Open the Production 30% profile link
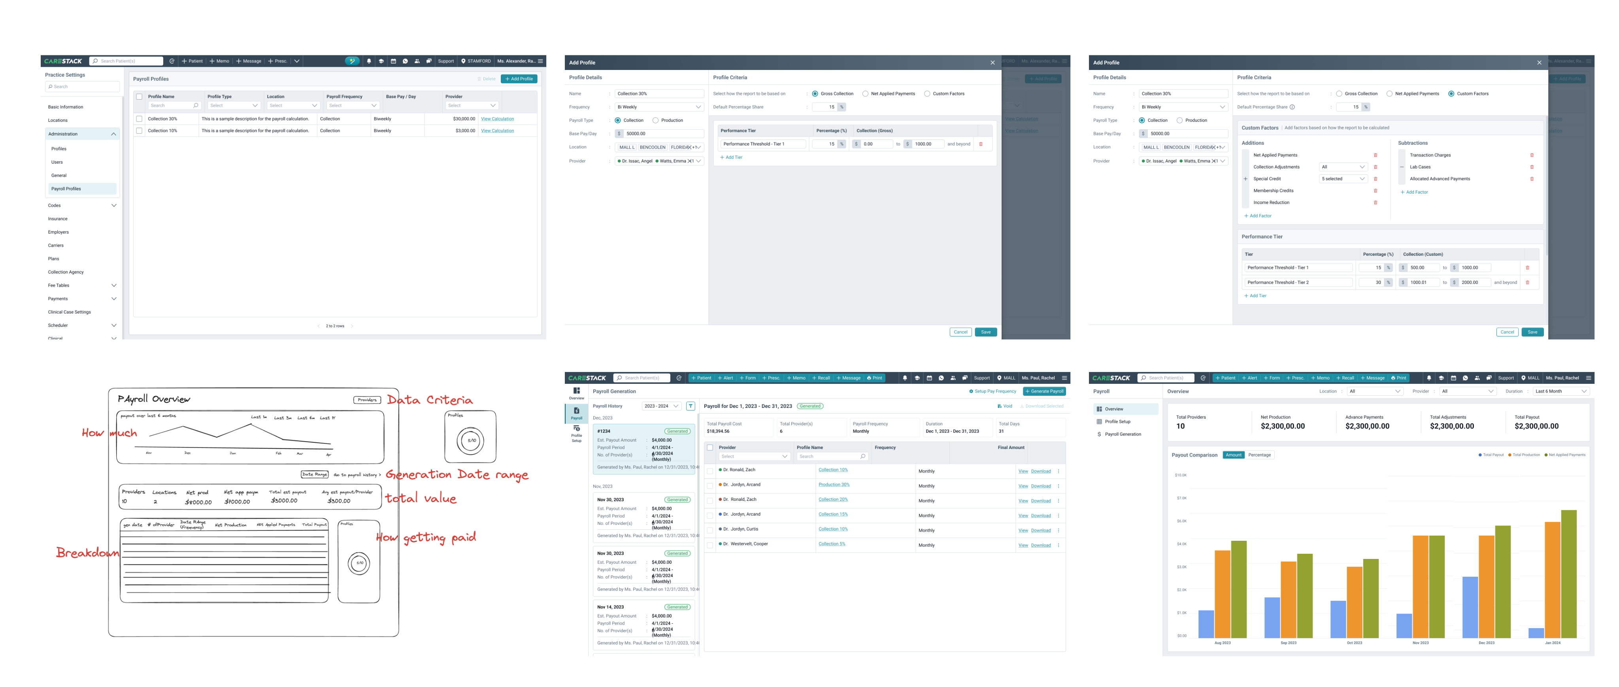The width and height of the screenshot is (1619, 687). (x=833, y=485)
